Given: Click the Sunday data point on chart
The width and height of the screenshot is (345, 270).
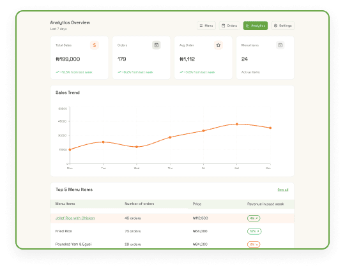Looking at the screenshot, I should click(270, 128).
